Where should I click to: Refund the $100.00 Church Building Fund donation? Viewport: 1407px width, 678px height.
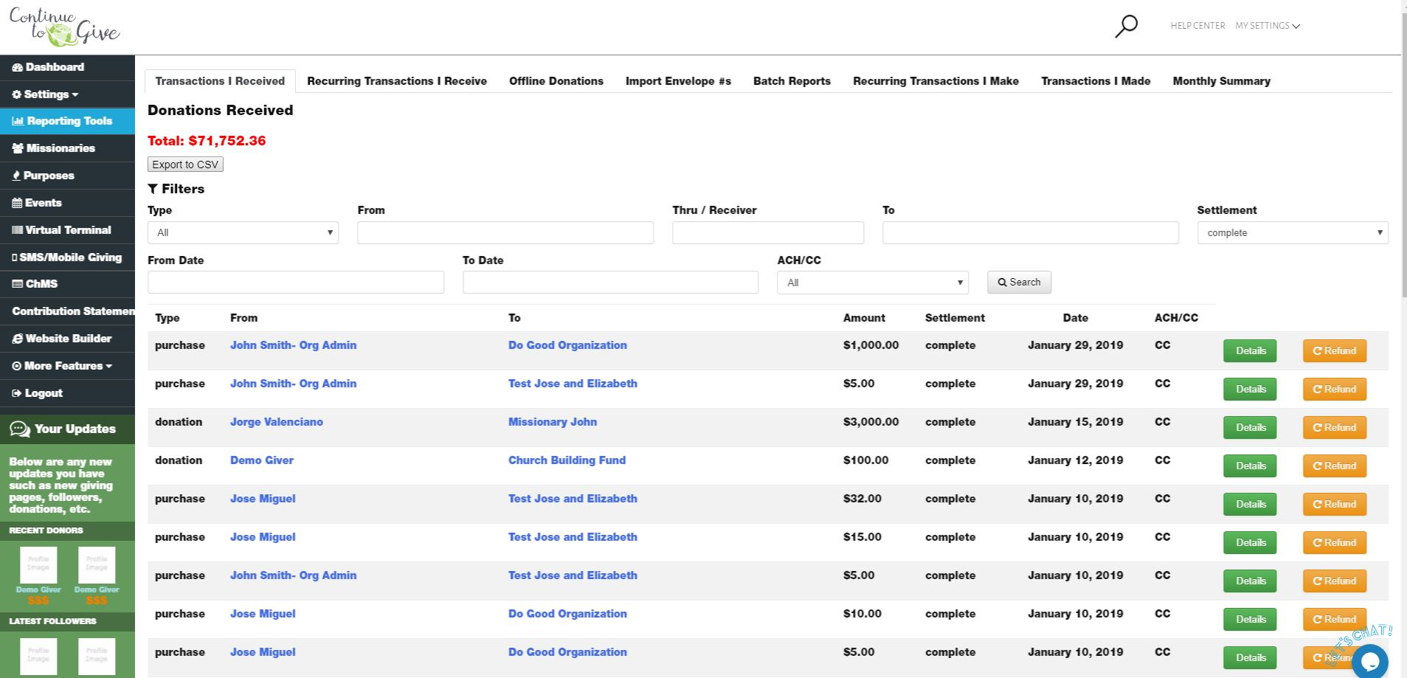[x=1334, y=466]
